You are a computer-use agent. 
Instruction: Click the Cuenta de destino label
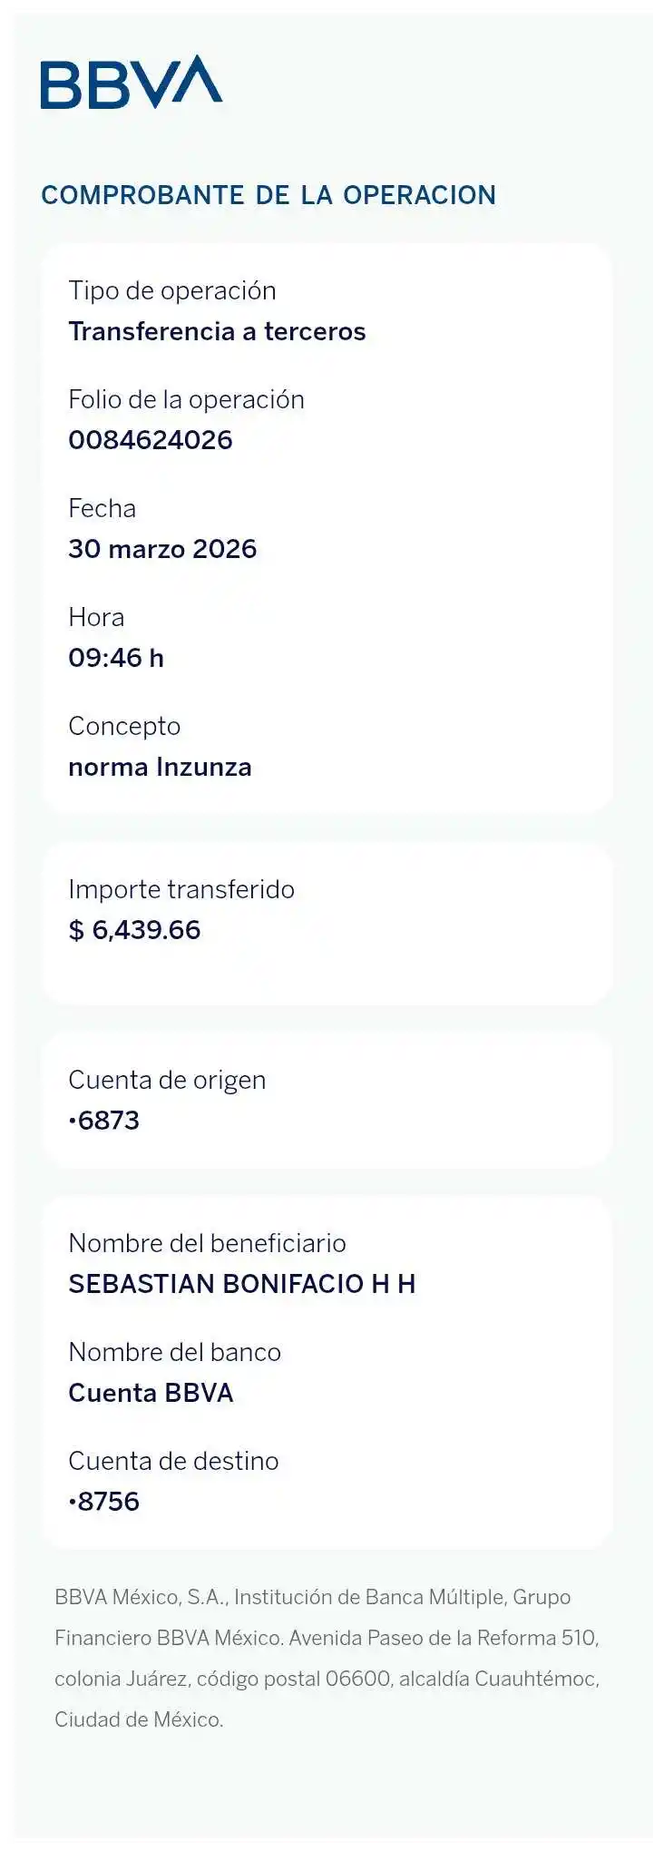pos(173,1462)
